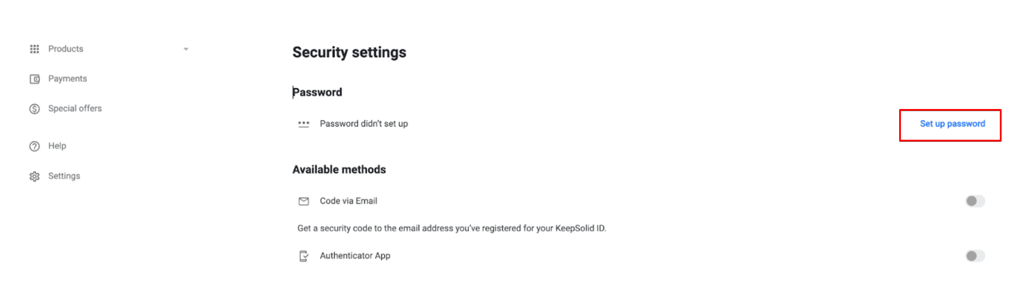Click the Code via Email label
1012x302 pixels.
pyautogui.click(x=348, y=201)
